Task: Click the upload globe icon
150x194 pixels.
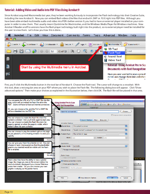Action: (34, 51)
